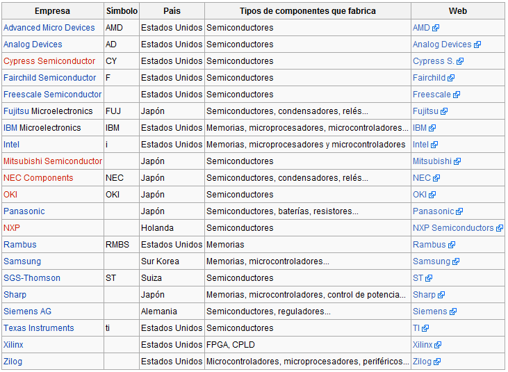Viewport: 508px width, 372px height.
Task: Click the external link icon beside Analog Devices web
Action: [x=477, y=45]
